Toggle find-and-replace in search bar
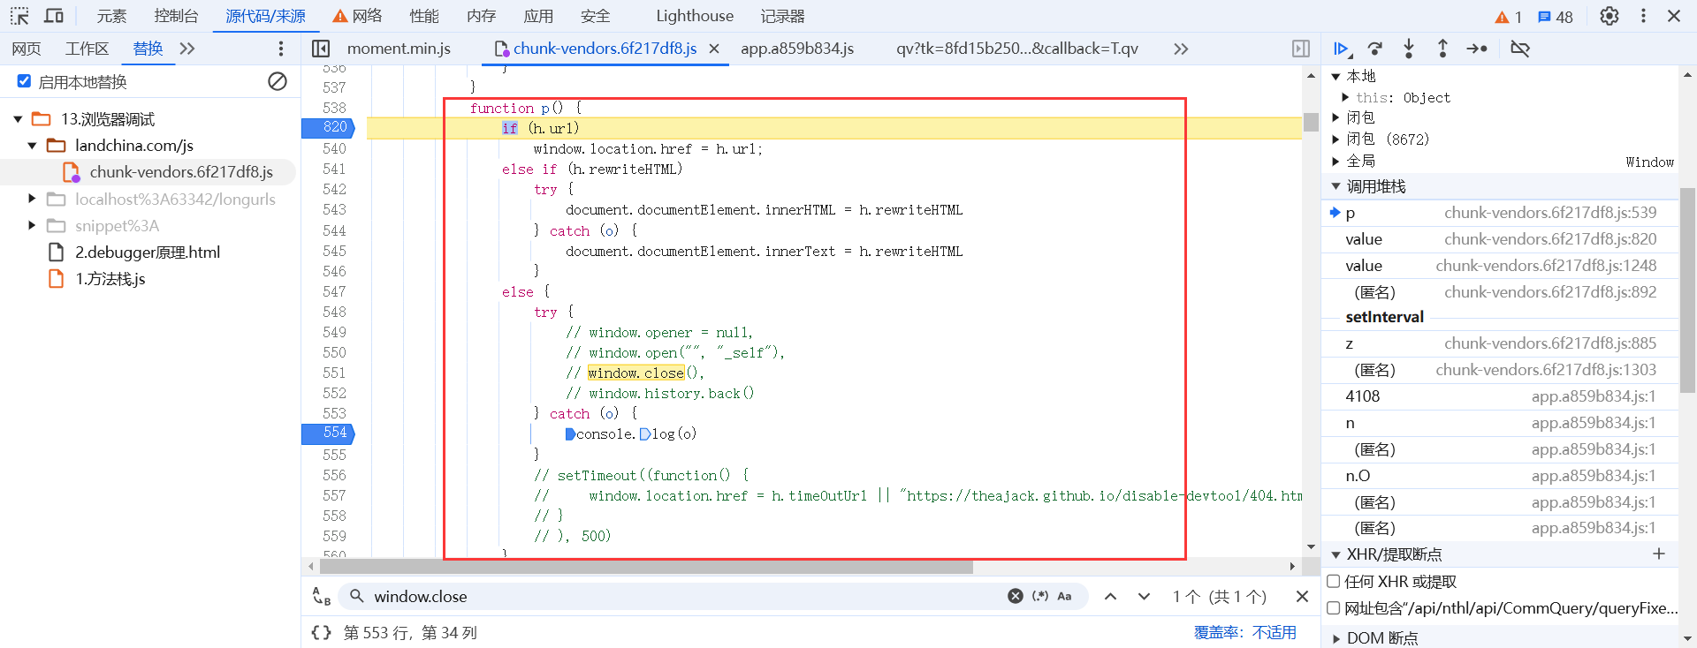The image size is (1697, 648). point(322,597)
